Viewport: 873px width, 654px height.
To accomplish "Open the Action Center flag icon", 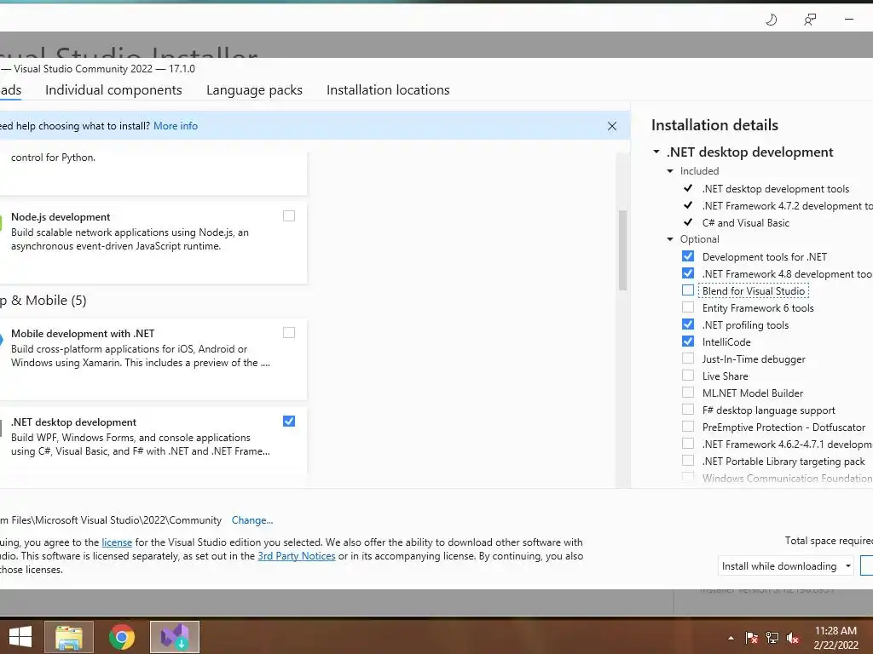I will (x=751, y=638).
